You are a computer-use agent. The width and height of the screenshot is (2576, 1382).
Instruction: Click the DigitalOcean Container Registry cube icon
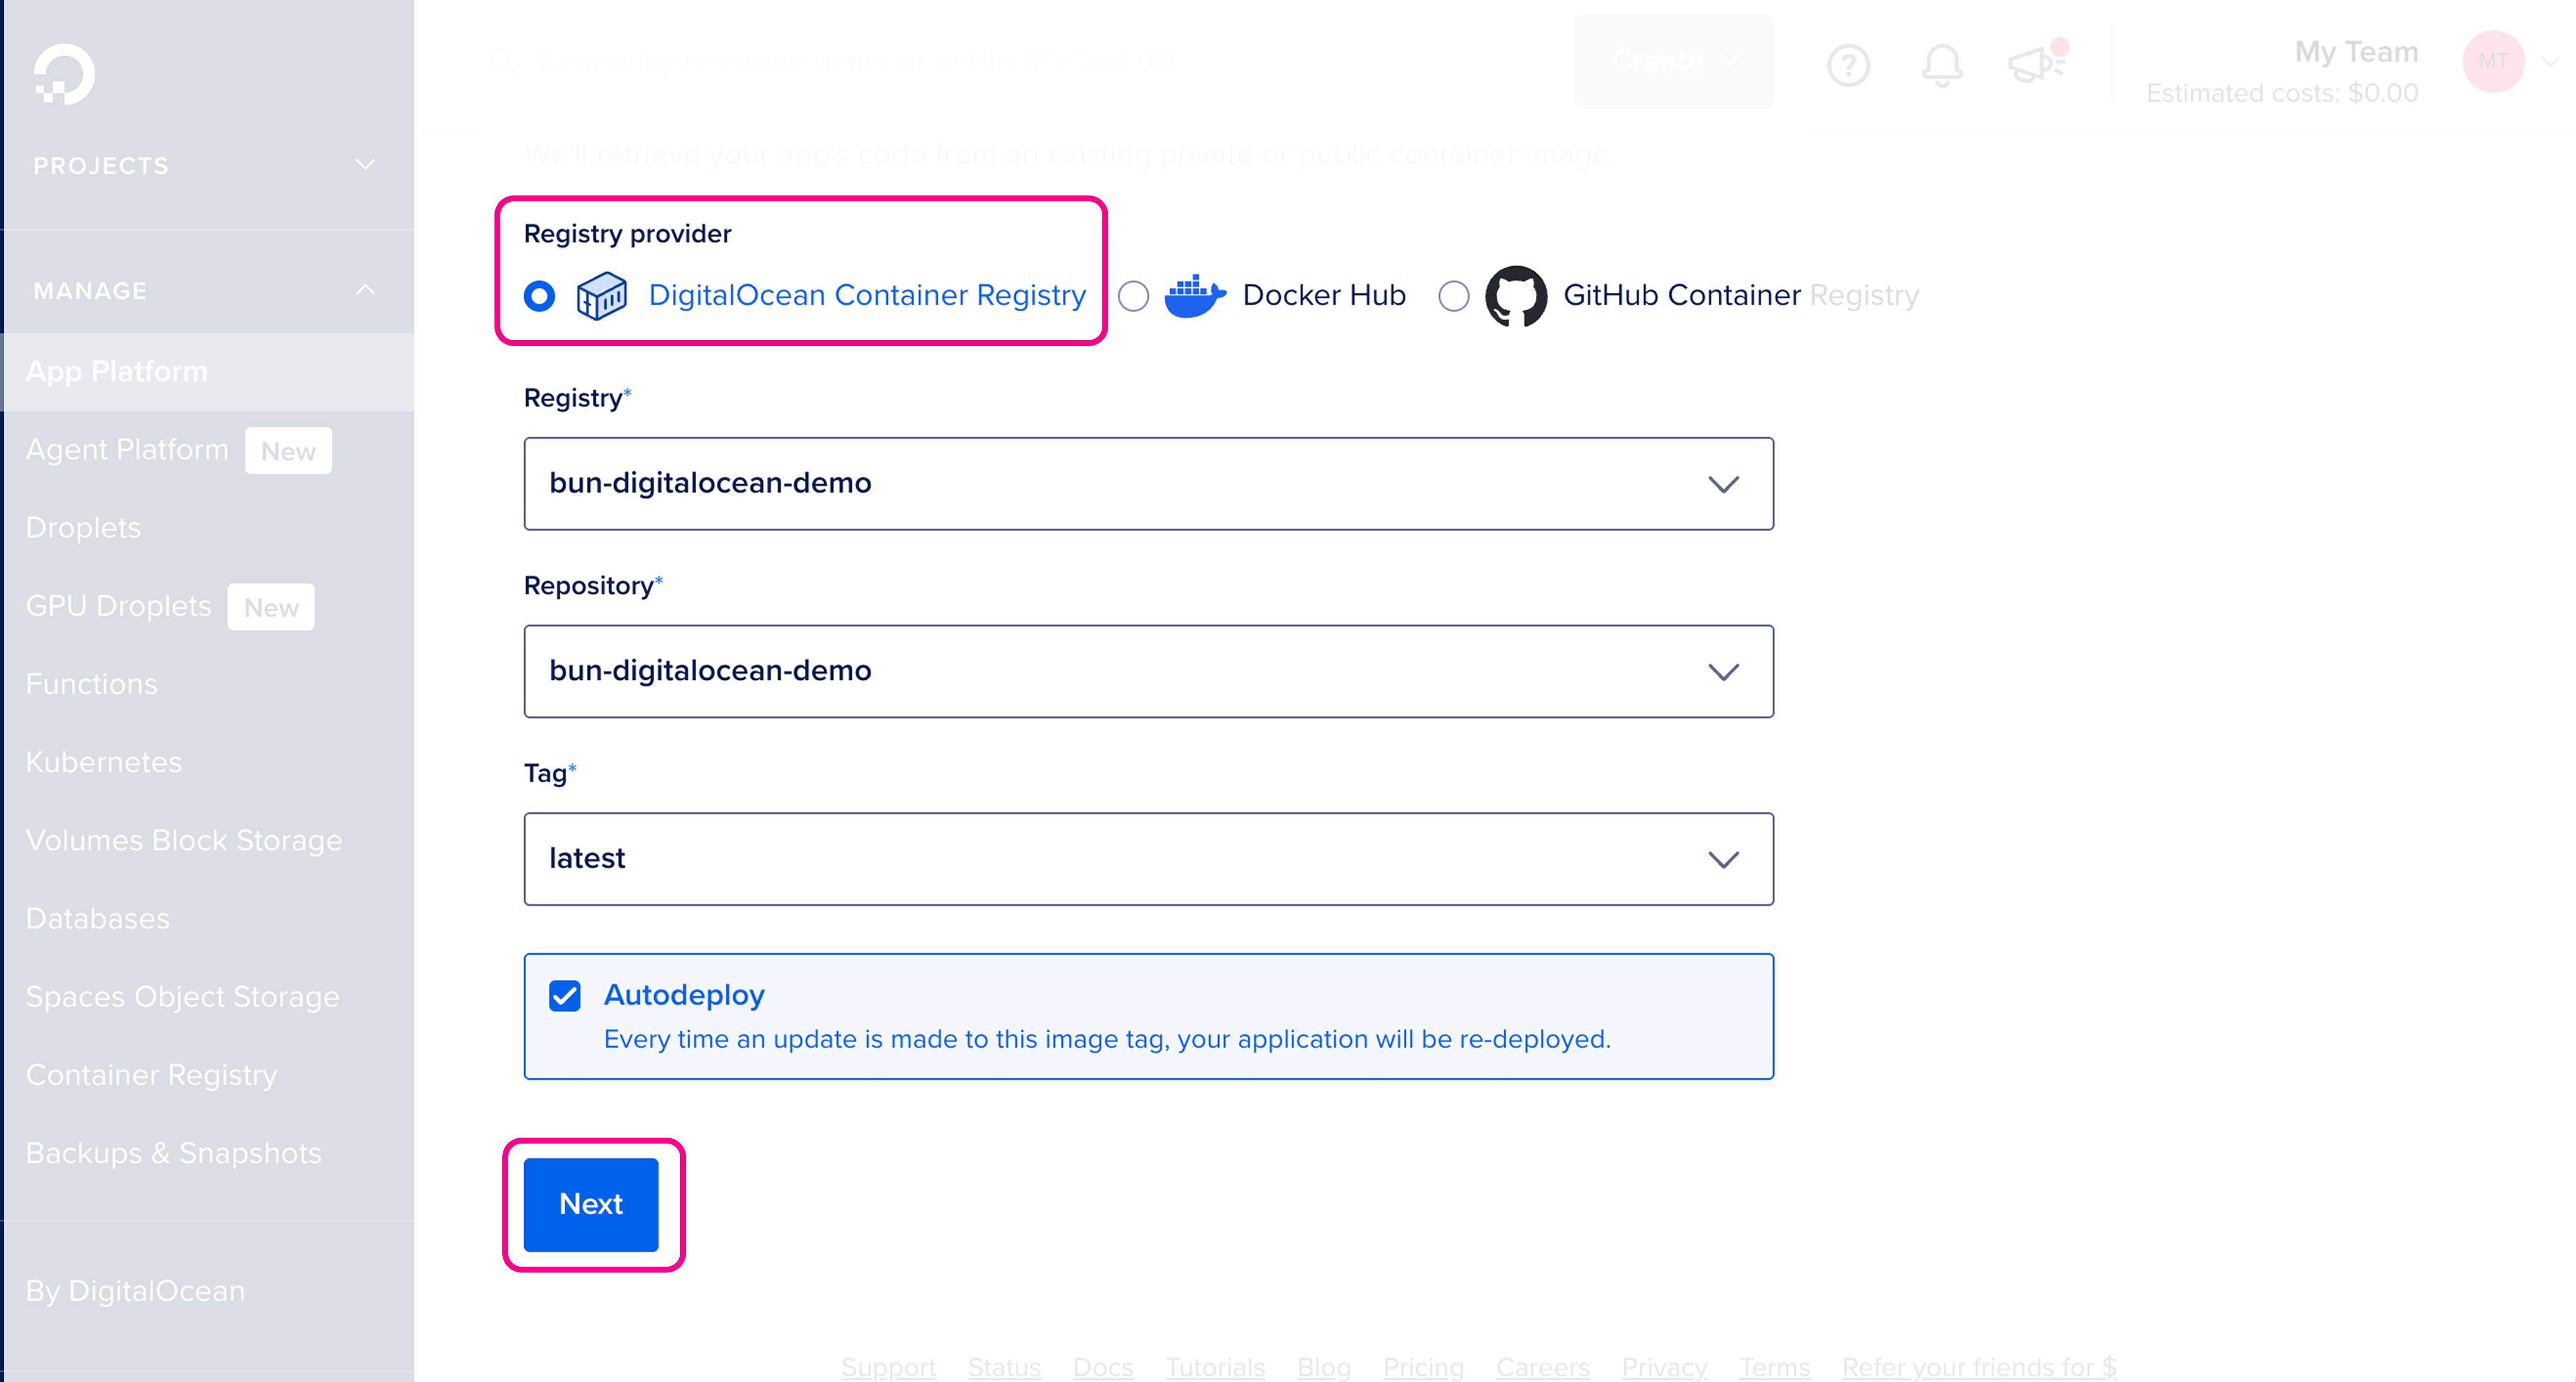pos(602,294)
